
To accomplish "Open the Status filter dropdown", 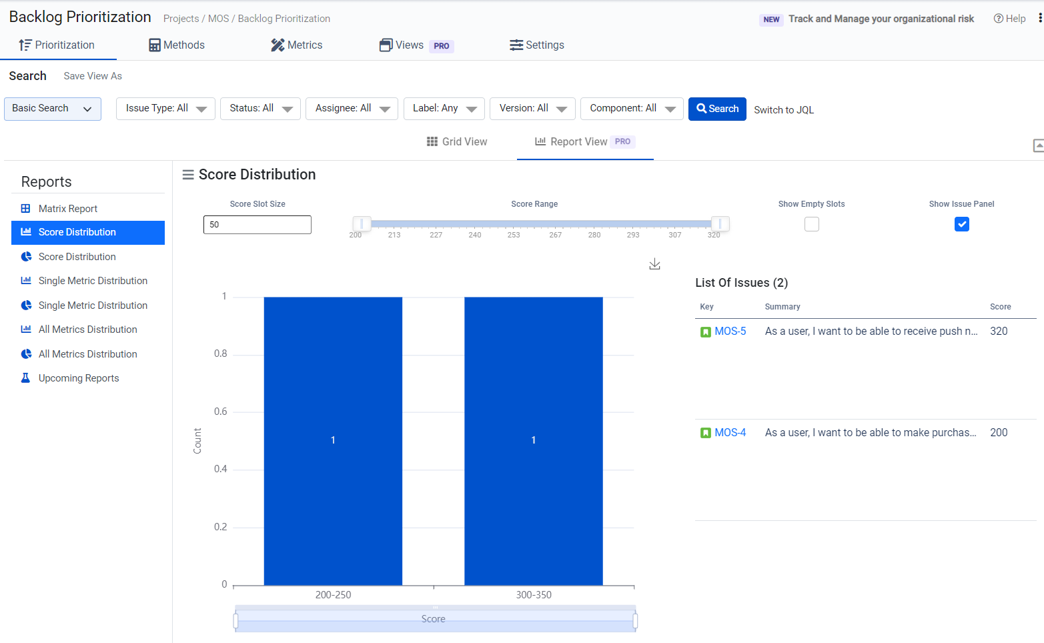I will tap(260, 109).
